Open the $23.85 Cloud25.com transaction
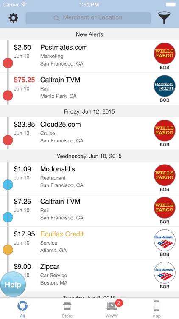 [89, 133]
